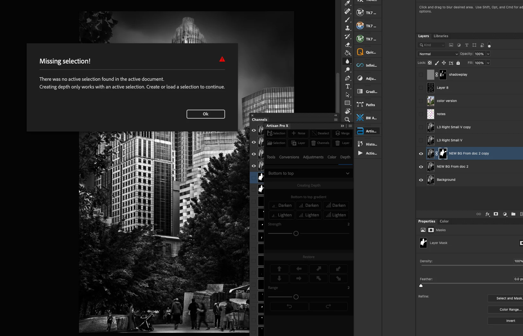Open the Paths panel from the dock
The width and height of the screenshot is (523, 336).
point(367,105)
